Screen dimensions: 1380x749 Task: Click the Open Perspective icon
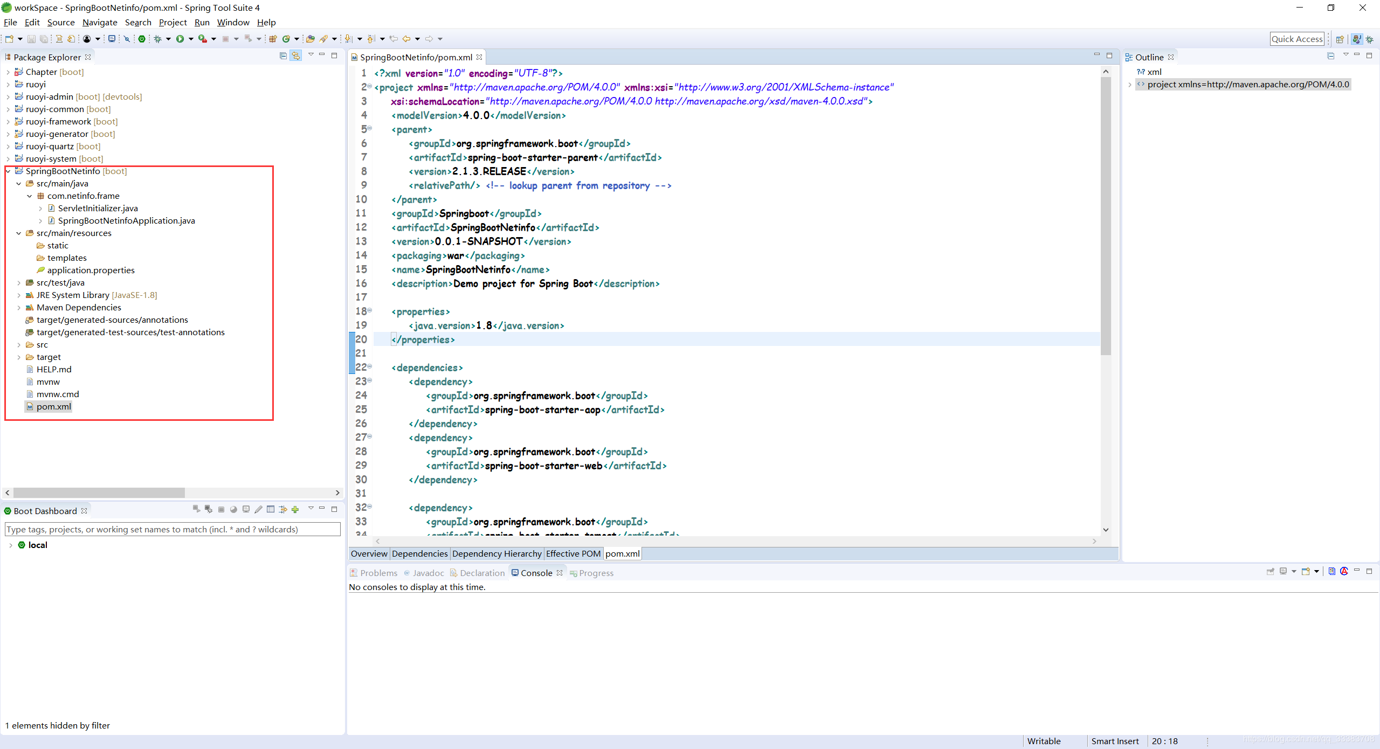[x=1340, y=39]
